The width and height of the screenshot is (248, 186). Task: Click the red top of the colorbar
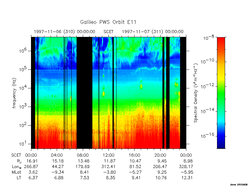[221, 41]
